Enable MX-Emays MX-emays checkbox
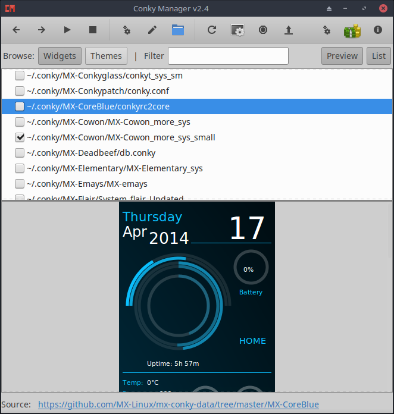 (20, 184)
